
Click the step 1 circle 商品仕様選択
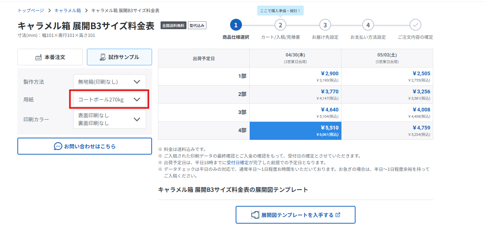pyautogui.click(x=236, y=25)
